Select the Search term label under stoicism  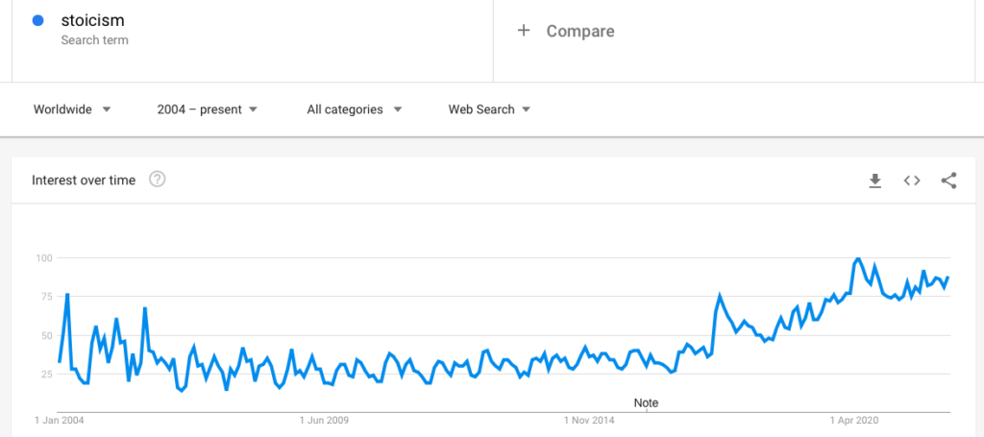tap(95, 40)
